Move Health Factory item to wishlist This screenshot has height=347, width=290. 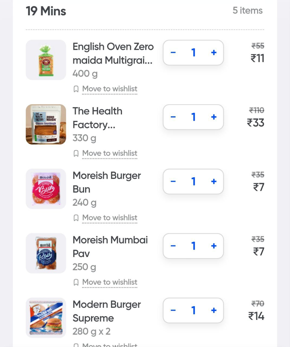(x=109, y=153)
